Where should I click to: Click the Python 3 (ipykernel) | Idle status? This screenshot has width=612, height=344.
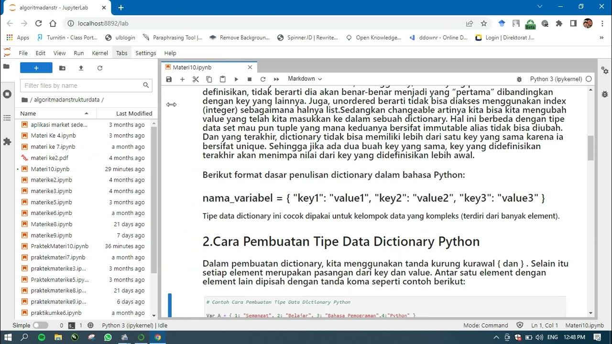[x=134, y=325]
